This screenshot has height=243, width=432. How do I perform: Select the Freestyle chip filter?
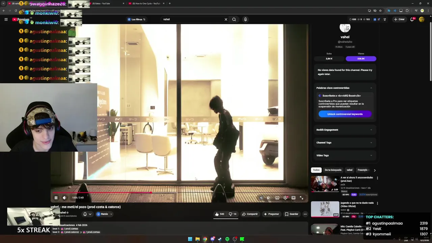tap(363, 170)
